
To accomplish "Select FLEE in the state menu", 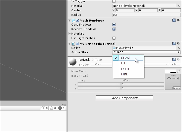I will point(128,63).
